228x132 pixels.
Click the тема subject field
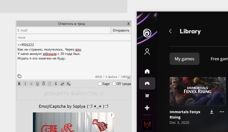tap(74, 37)
